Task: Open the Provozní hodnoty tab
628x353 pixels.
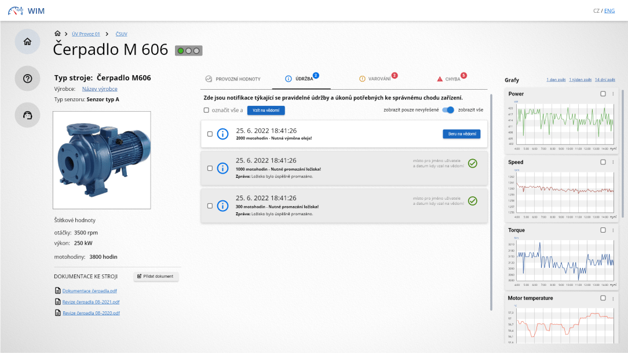Action: [x=233, y=79]
